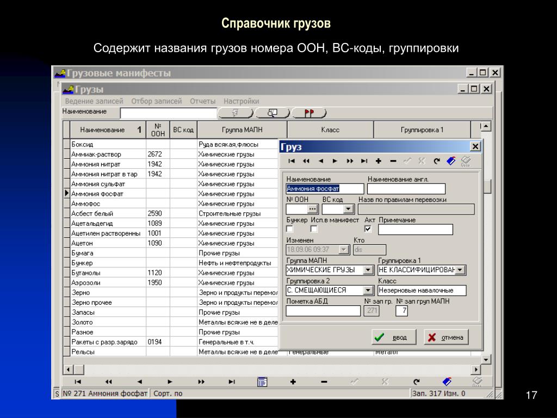Expand the Группа МАПН dropdown
Screen dimensions: 557x418
(368, 270)
